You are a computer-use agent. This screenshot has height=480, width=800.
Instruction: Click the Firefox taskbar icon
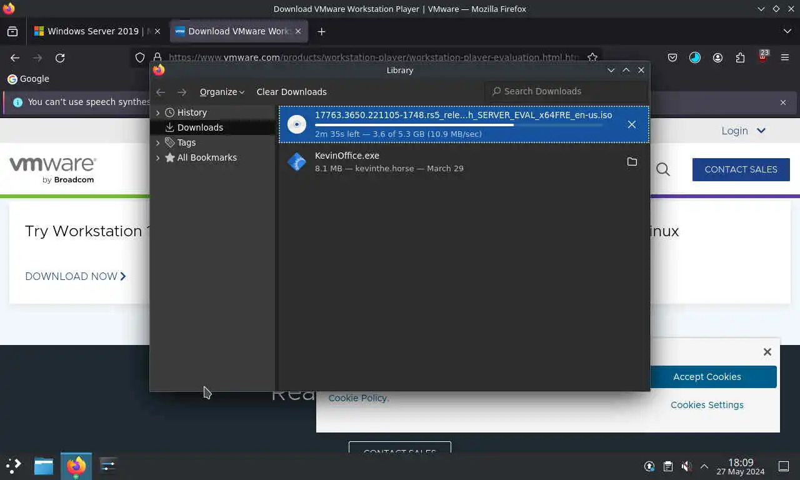click(76, 466)
